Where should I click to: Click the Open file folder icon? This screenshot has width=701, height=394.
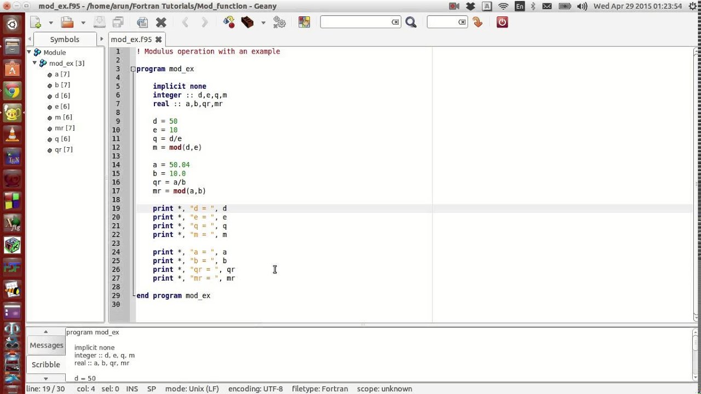(67, 22)
